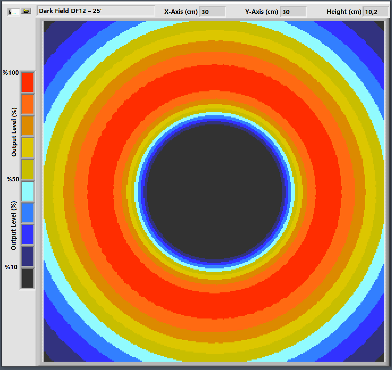Pick the dark orange legend swatch
The image size is (392, 370).
[x=28, y=126]
